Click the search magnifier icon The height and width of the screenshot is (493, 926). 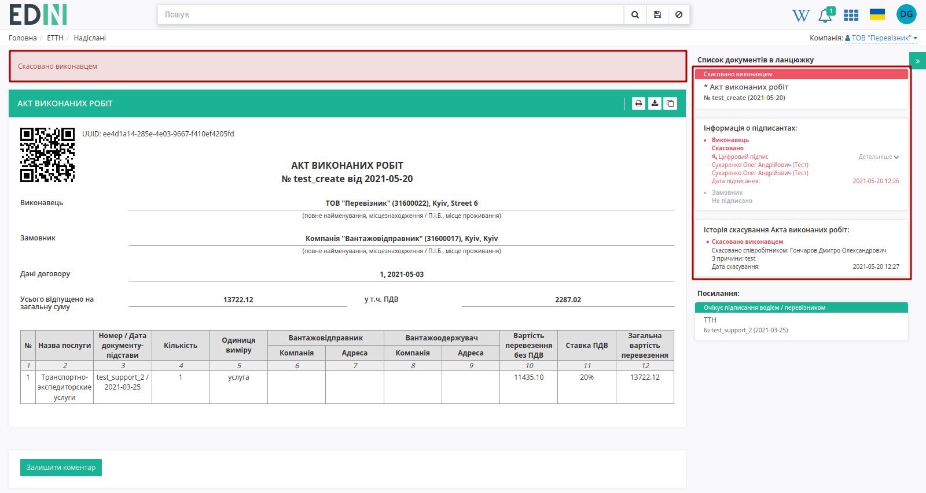(635, 14)
